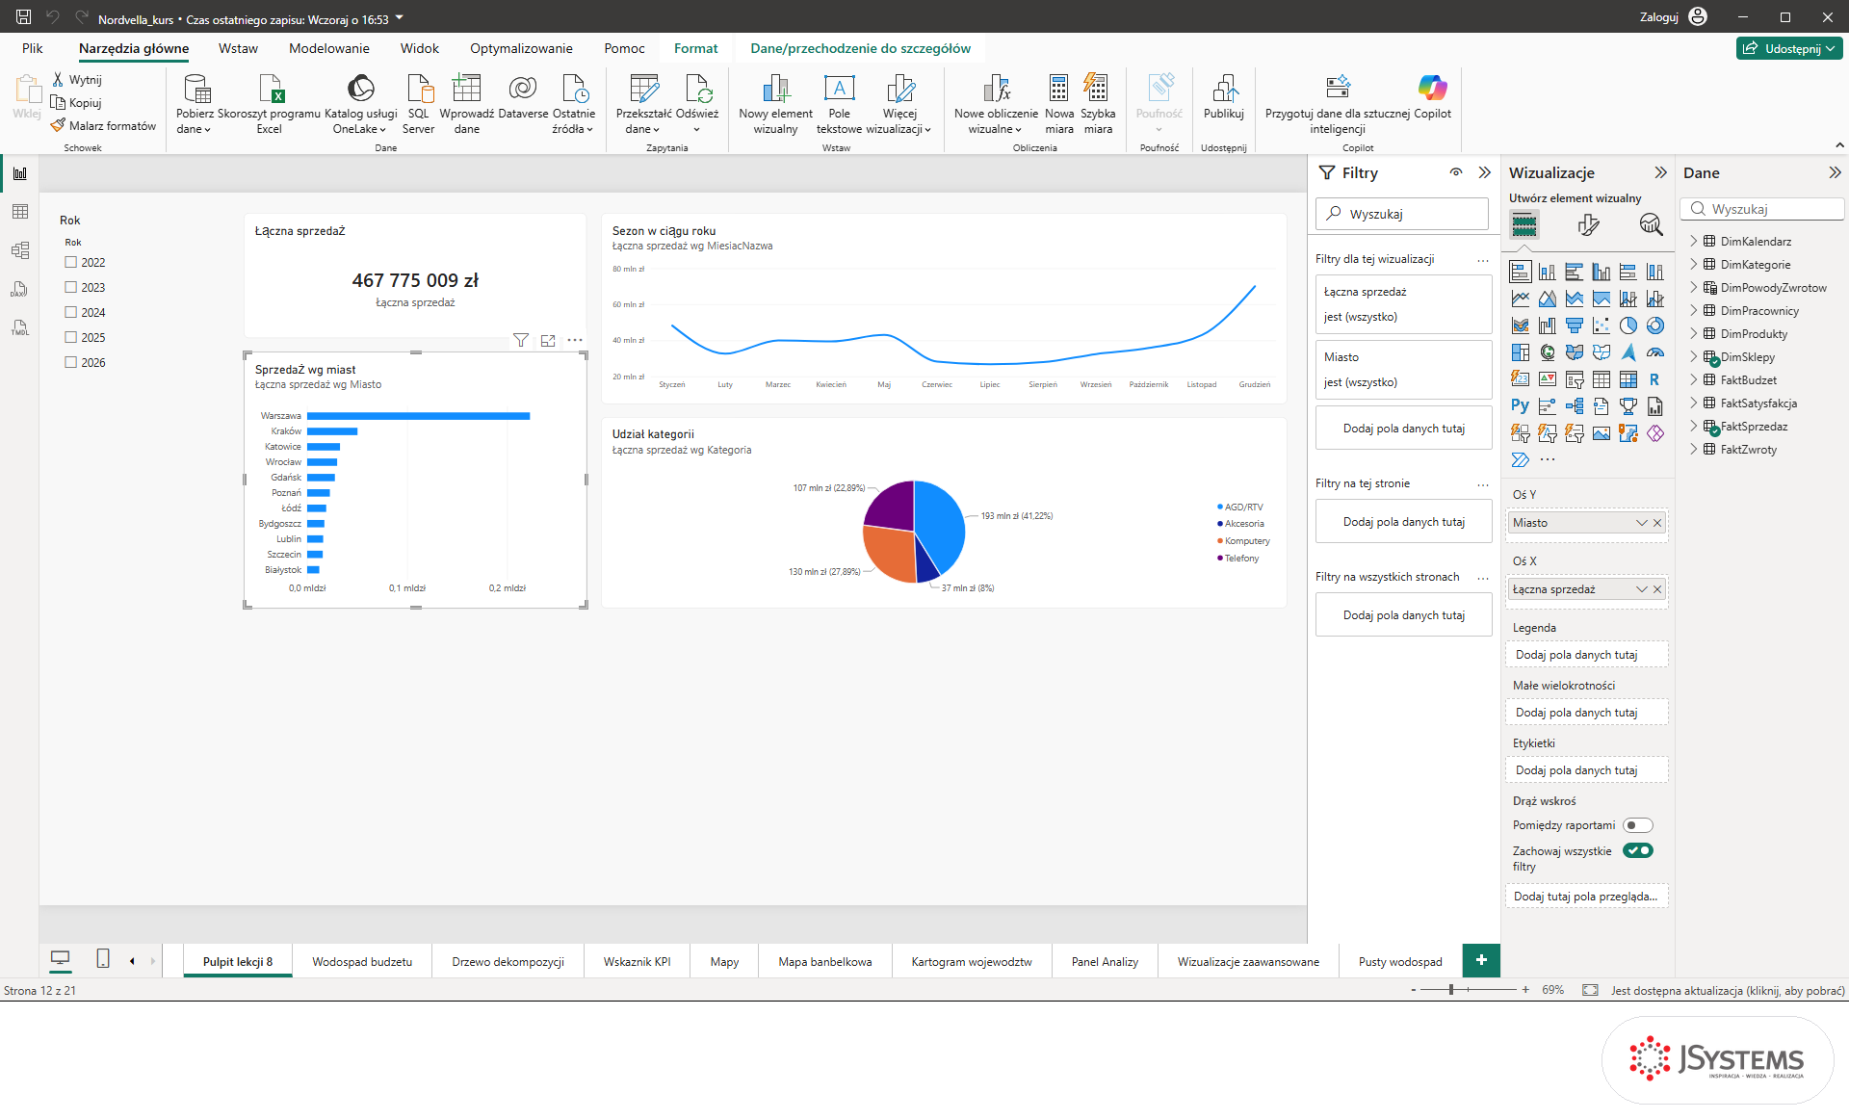Switch to Wodospad budżetu page tab
The width and height of the screenshot is (1849, 1119).
pyautogui.click(x=362, y=961)
